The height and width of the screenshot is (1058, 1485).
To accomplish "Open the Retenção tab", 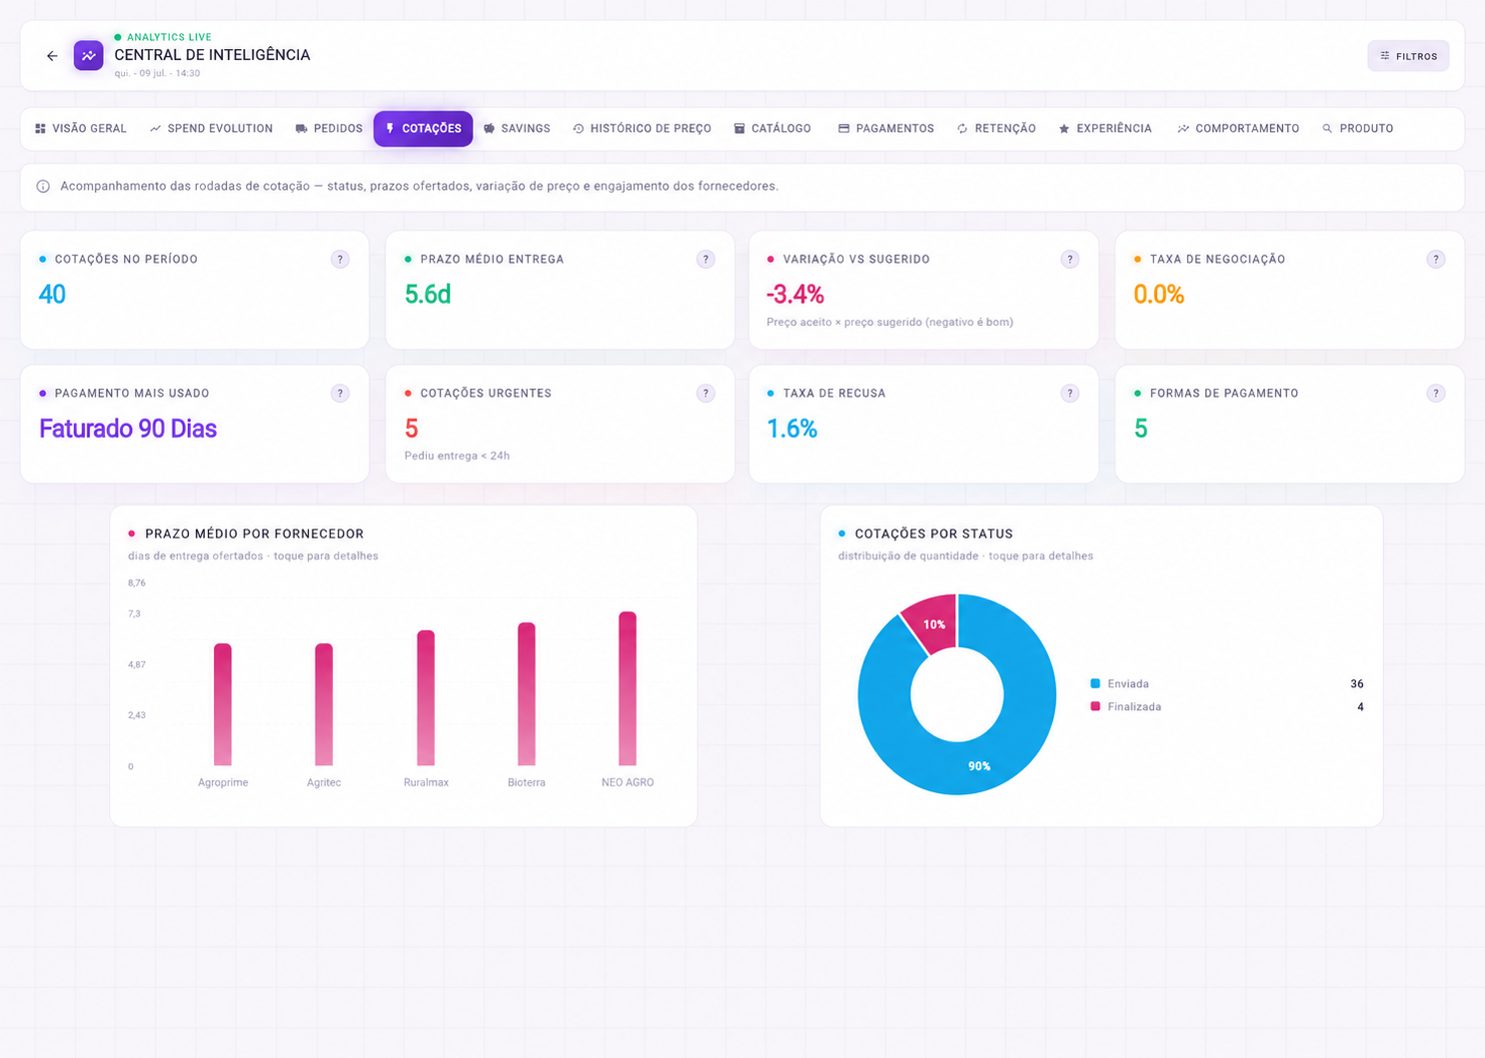I will point(996,129).
